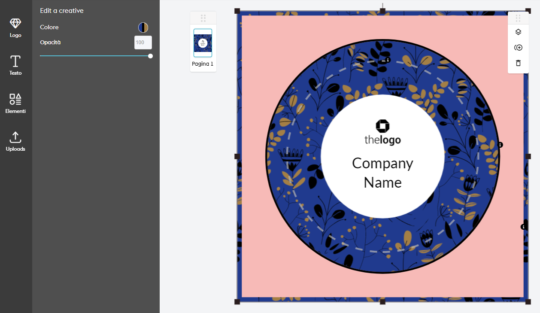Image resolution: width=540 pixels, height=313 pixels.
Task: Delete selected element with trash icon
Action: (x=518, y=63)
